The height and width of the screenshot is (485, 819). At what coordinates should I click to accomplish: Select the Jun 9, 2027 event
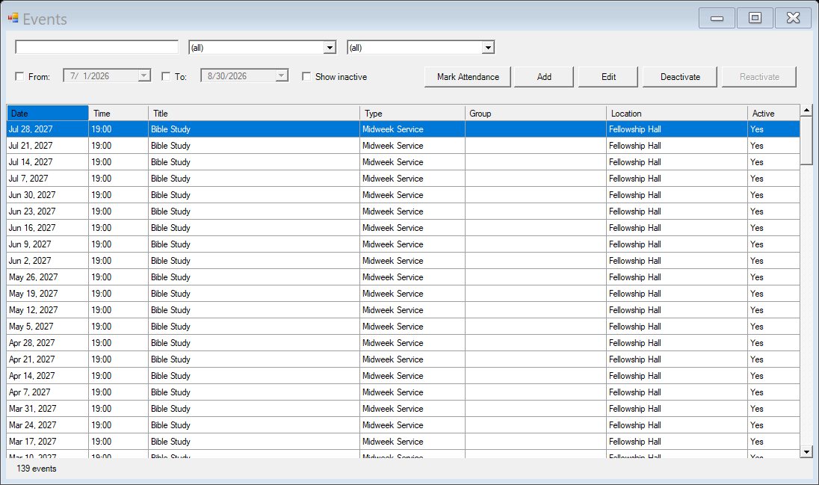(403, 244)
